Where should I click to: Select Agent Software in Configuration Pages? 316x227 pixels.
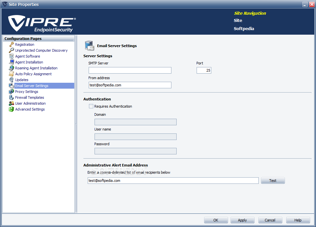coord(27,56)
